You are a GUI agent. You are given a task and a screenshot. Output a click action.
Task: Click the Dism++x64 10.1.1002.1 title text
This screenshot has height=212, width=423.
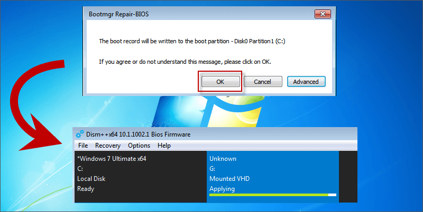click(x=138, y=134)
